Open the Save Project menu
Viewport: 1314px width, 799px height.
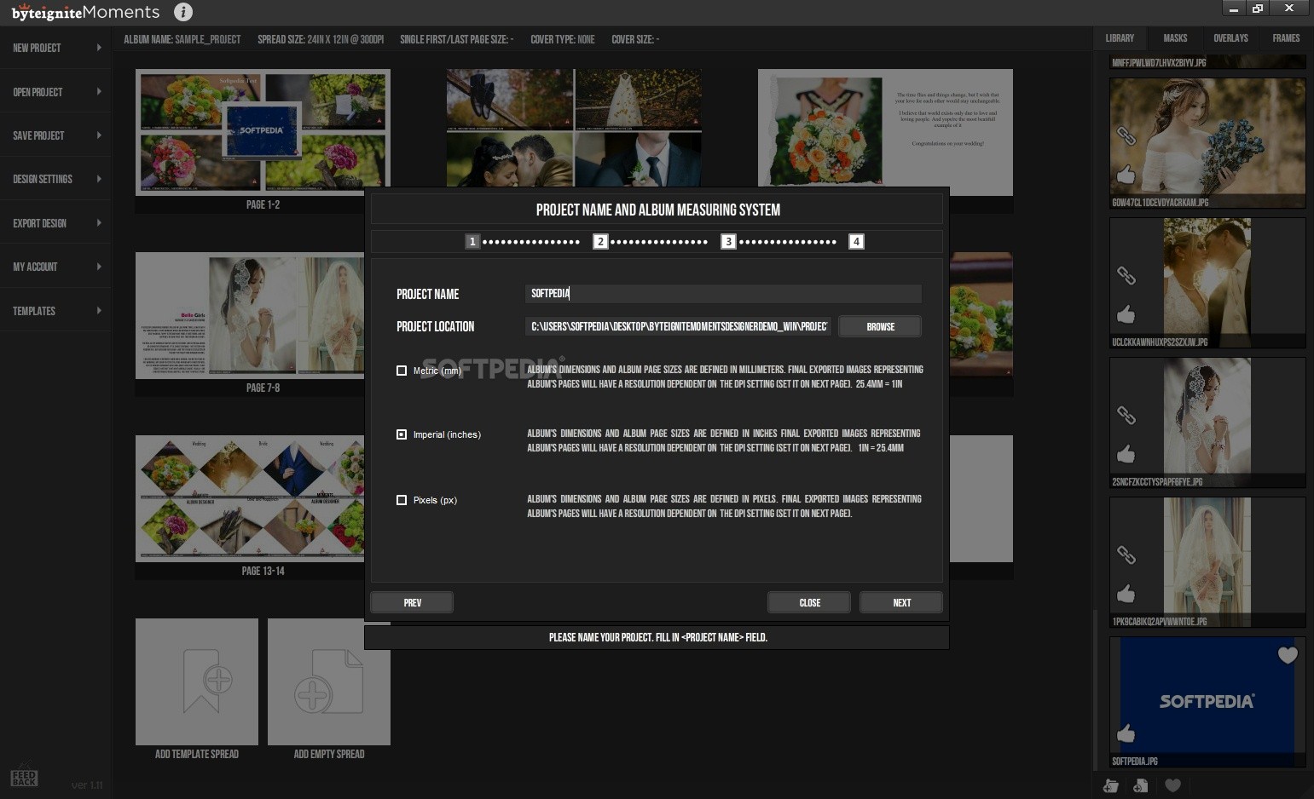tap(55, 135)
